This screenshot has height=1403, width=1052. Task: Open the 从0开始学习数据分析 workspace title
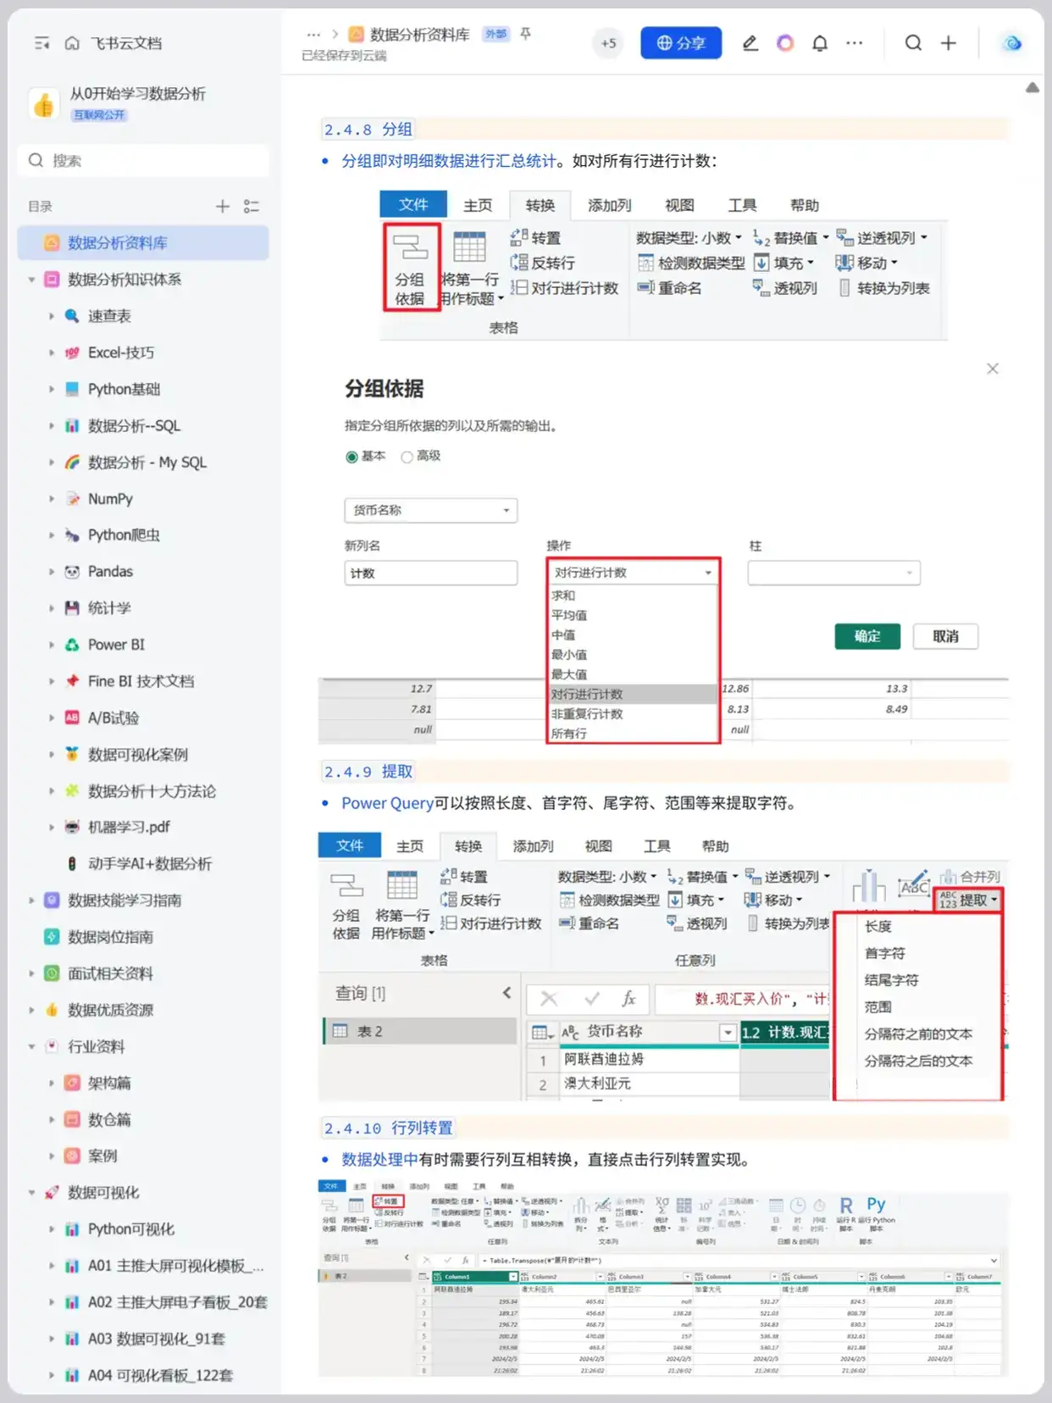(138, 94)
